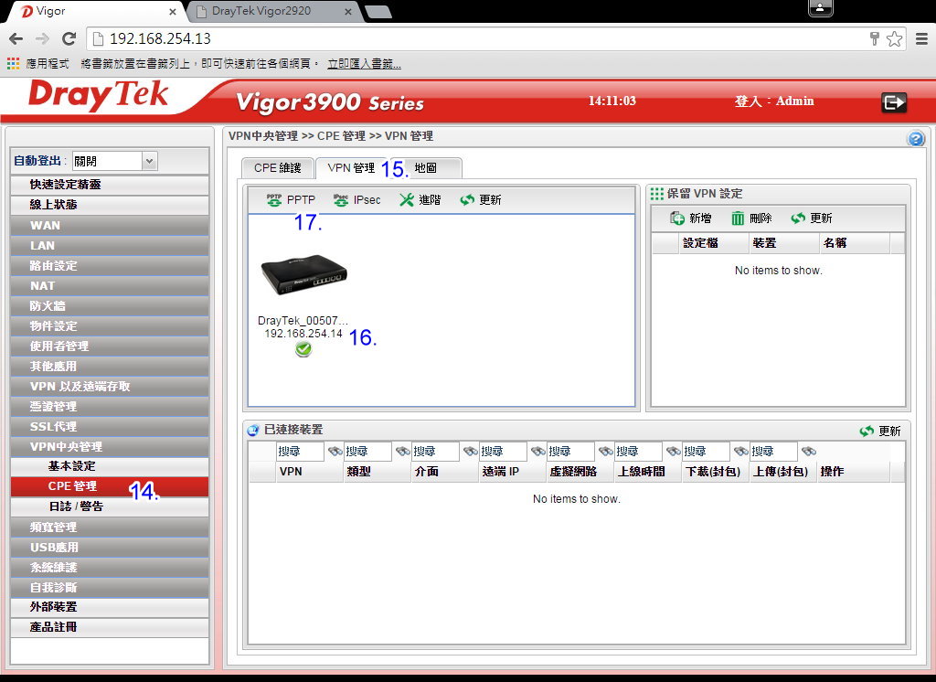Open the auto logout dropdown
The height and width of the screenshot is (682, 936).
pos(114,161)
